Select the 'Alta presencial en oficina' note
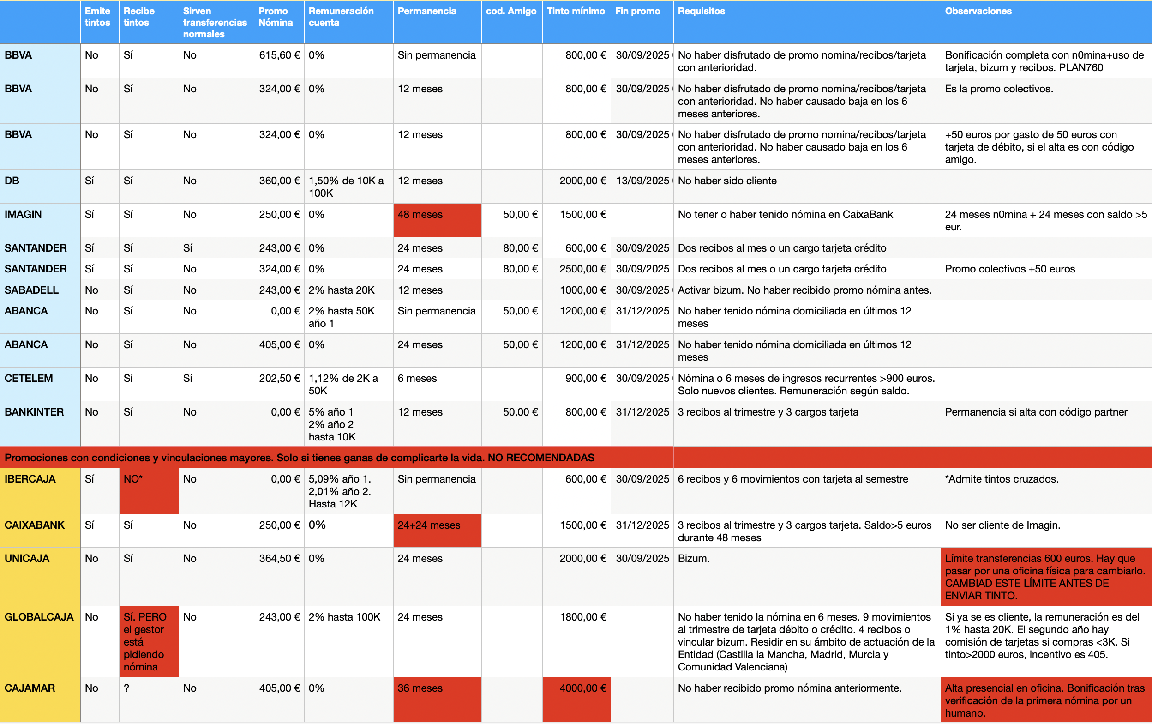 1046,700
